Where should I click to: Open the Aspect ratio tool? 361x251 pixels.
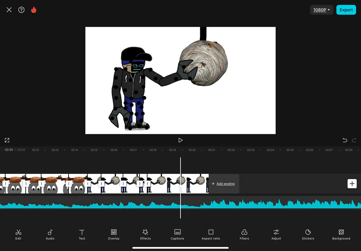click(211, 235)
